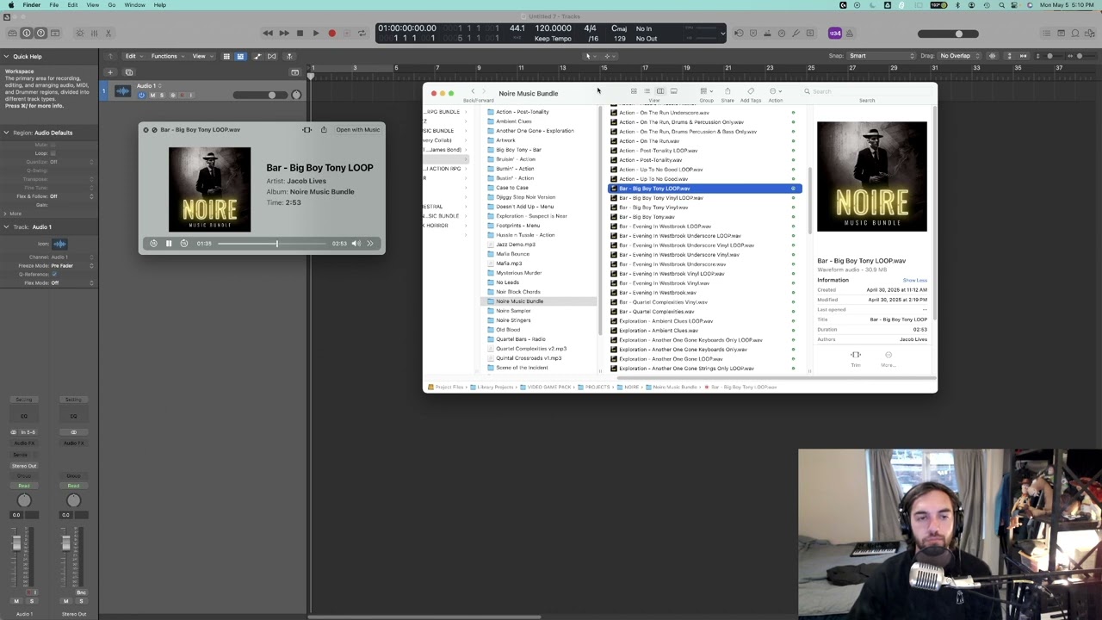Click the Finder Action toolbar button
Viewport: 1102px width, 620px height.
775,91
